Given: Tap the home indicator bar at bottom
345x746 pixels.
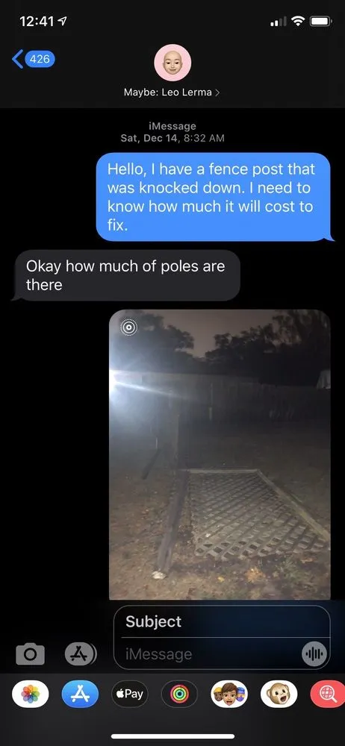Looking at the screenshot, I should (x=172, y=736).
